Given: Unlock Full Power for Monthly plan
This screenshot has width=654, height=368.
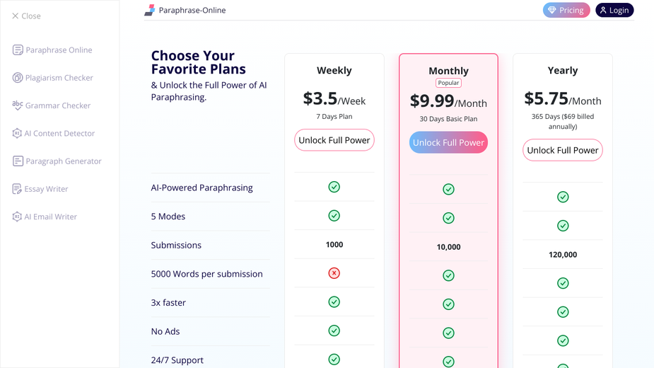Looking at the screenshot, I should tap(448, 142).
